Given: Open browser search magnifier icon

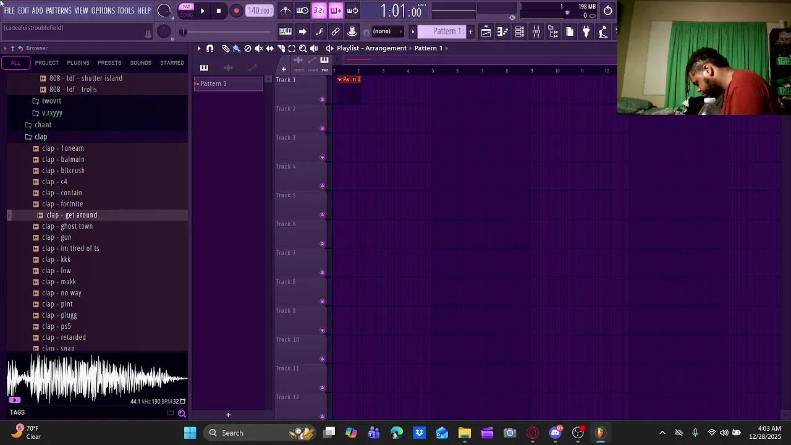Looking at the screenshot, I should click(182, 413).
